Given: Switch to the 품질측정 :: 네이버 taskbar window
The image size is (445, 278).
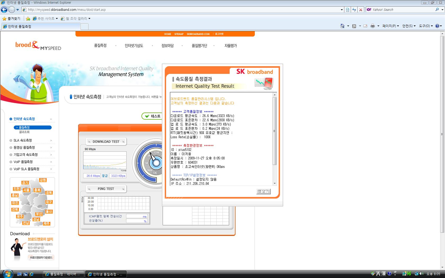Looking at the screenshot, I should click(x=63, y=274).
